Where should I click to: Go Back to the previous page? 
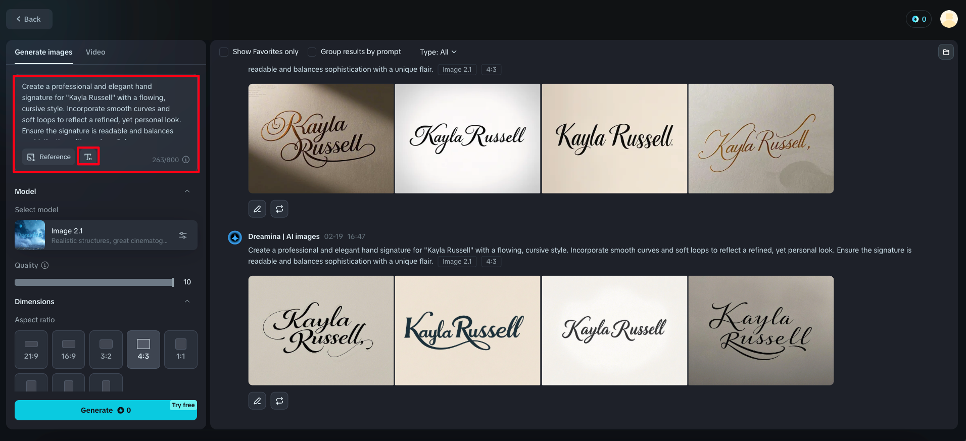coord(29,19)
